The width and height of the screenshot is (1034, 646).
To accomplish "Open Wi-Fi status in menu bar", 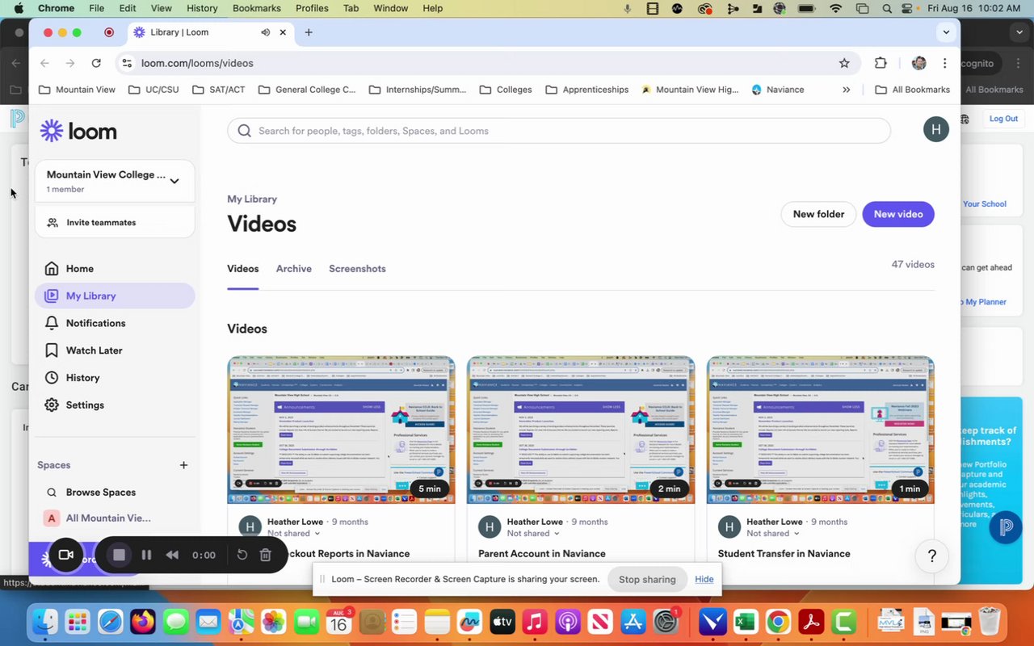I will tap(836, 8).
